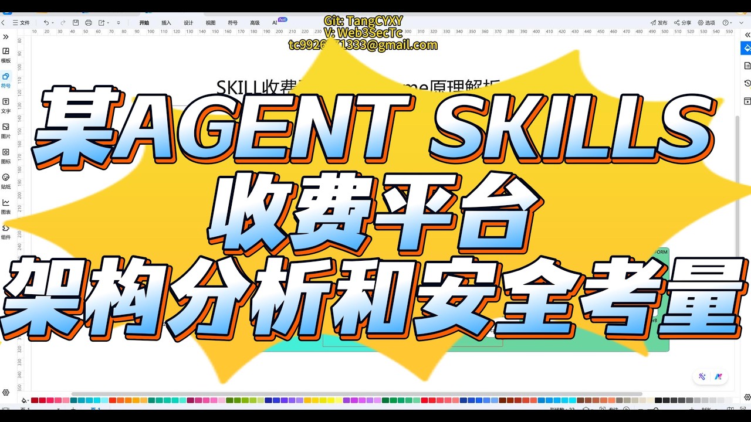This screenshot has height=422, width=751.
Task: Go back using the left arrow icon
Action: click(x=3, y=22)
